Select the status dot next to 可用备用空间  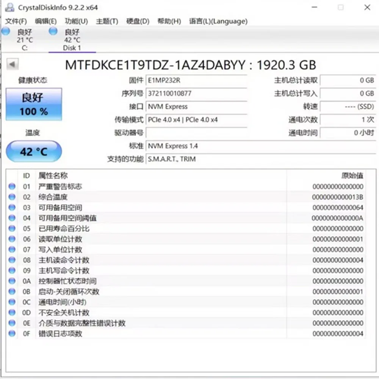coord(12,207)
